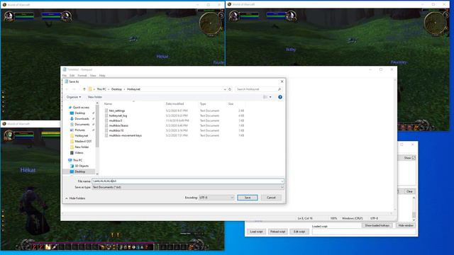
Task: Click target portrait in top-left Warcraft window
Action: 66,16
